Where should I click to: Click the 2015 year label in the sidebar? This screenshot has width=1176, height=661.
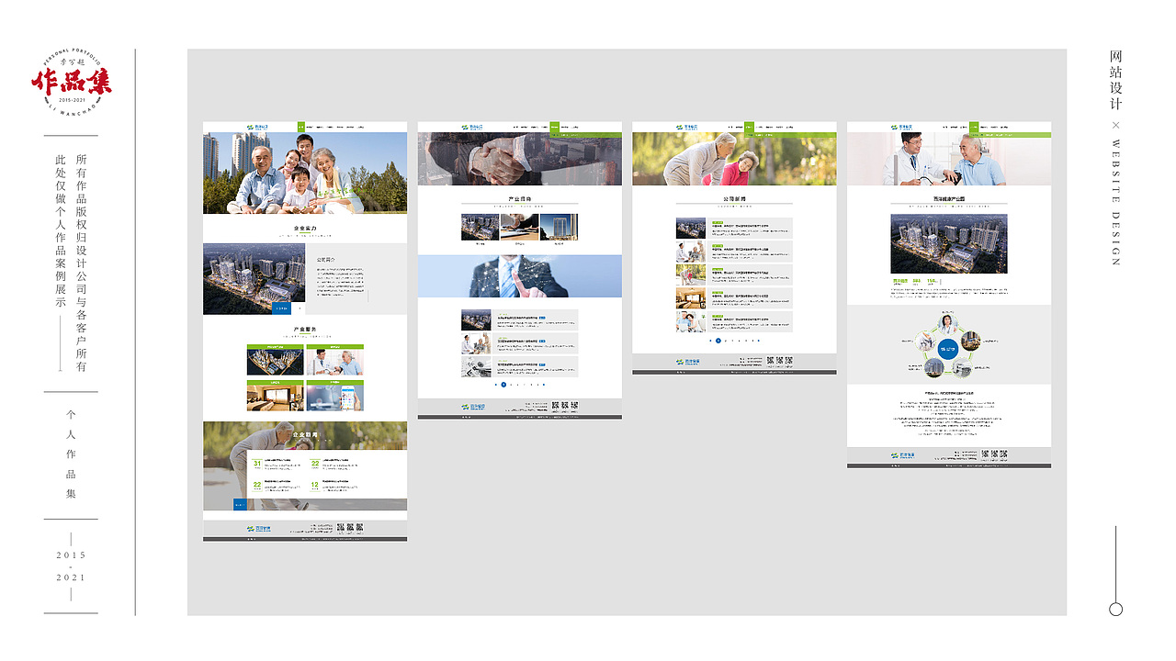(71, 555)
